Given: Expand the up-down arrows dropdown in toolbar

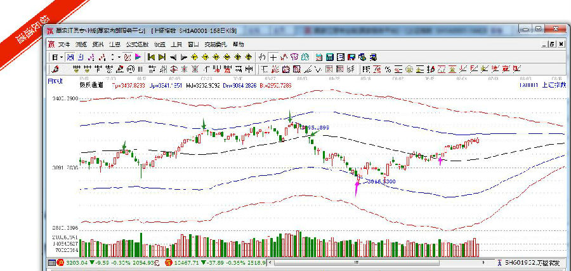Looking at the screenshot, I should tap(121, 57).
